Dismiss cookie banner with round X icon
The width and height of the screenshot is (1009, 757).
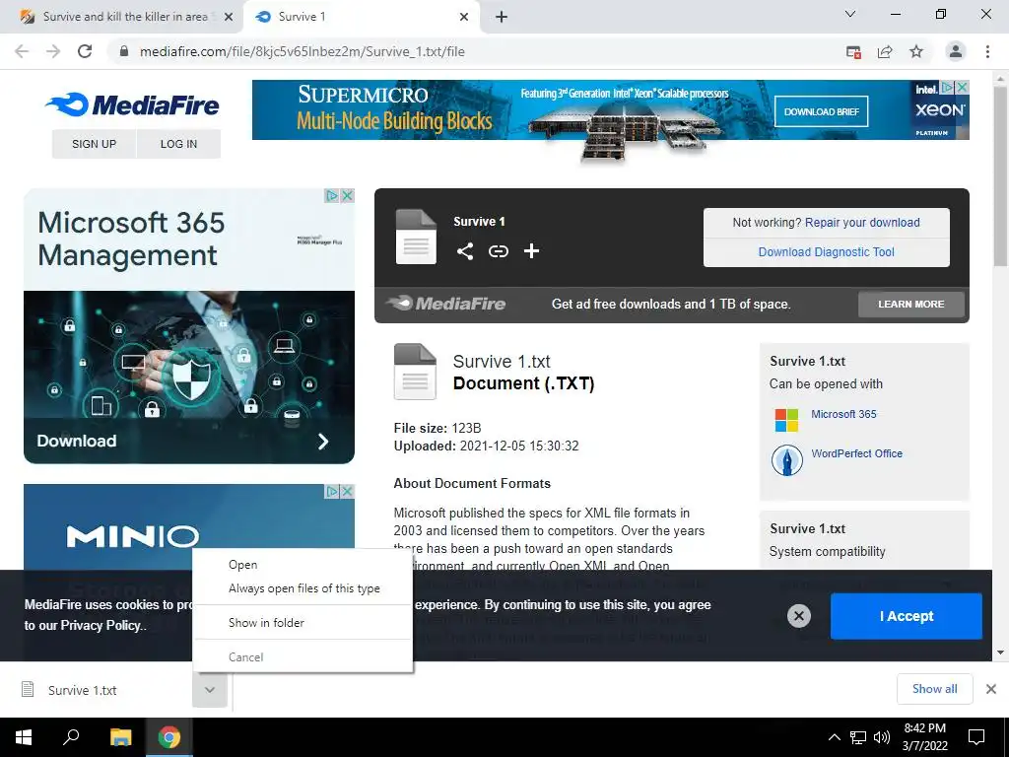798,616
